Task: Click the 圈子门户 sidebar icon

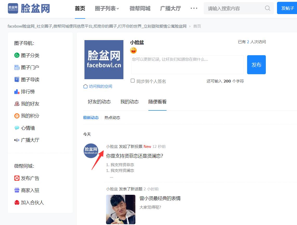Action: point(17,67)
